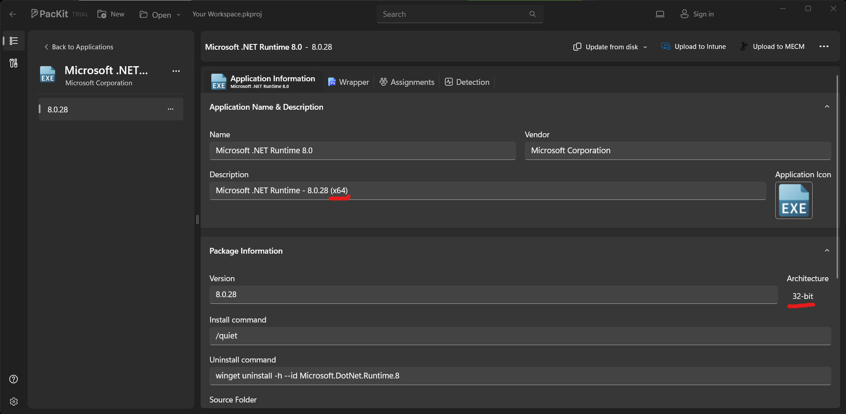Collapse Application Name & Description section
The height and width of the screenshot is (414, 846).
pos(827,107)
